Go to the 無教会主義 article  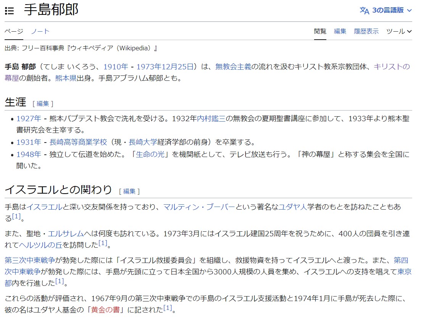(233, 67)
